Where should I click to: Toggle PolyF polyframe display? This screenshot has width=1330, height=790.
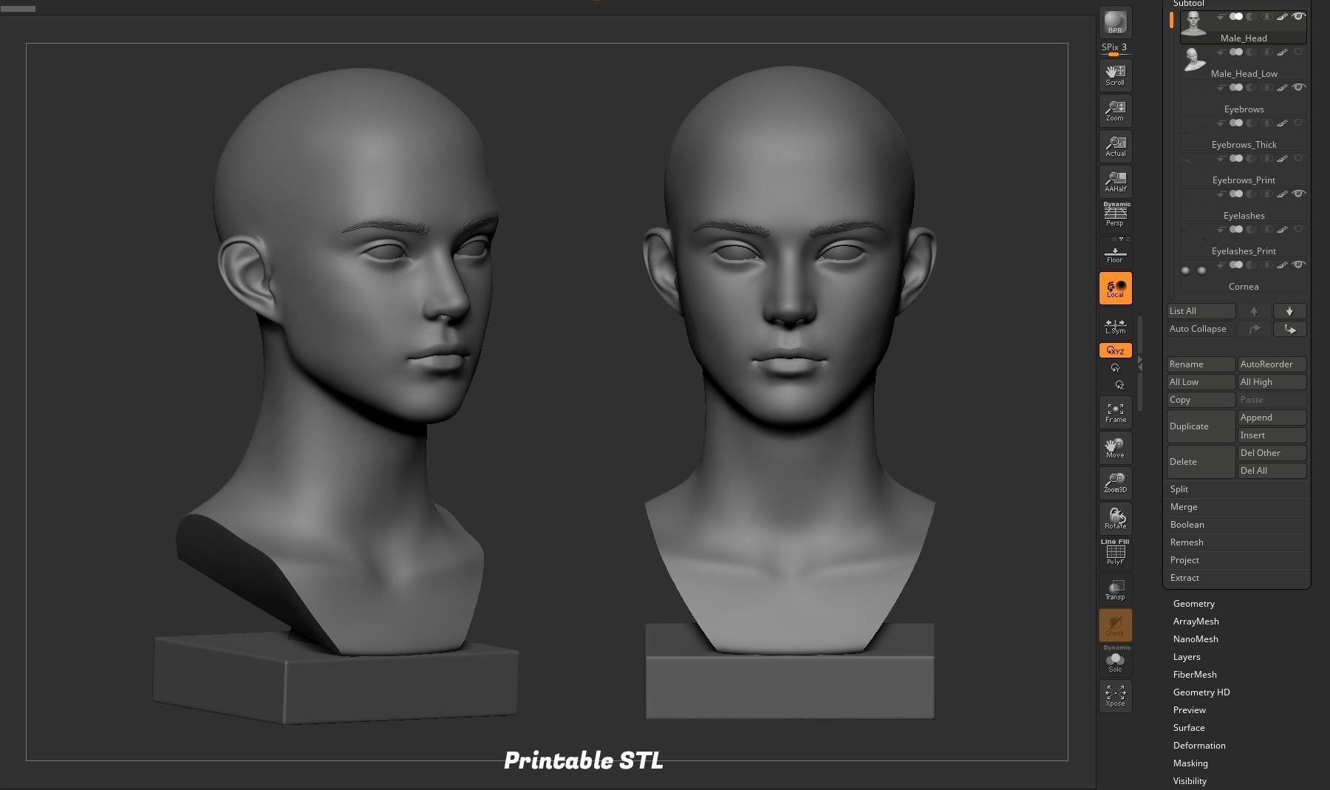point(1115,553)
